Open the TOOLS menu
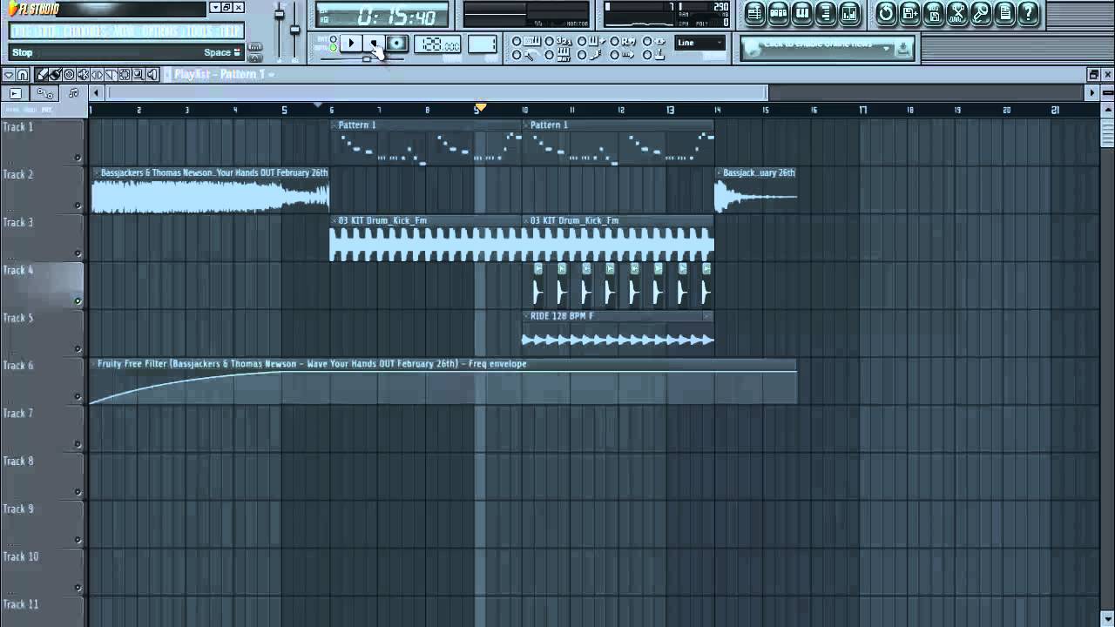 coord(199,31)
